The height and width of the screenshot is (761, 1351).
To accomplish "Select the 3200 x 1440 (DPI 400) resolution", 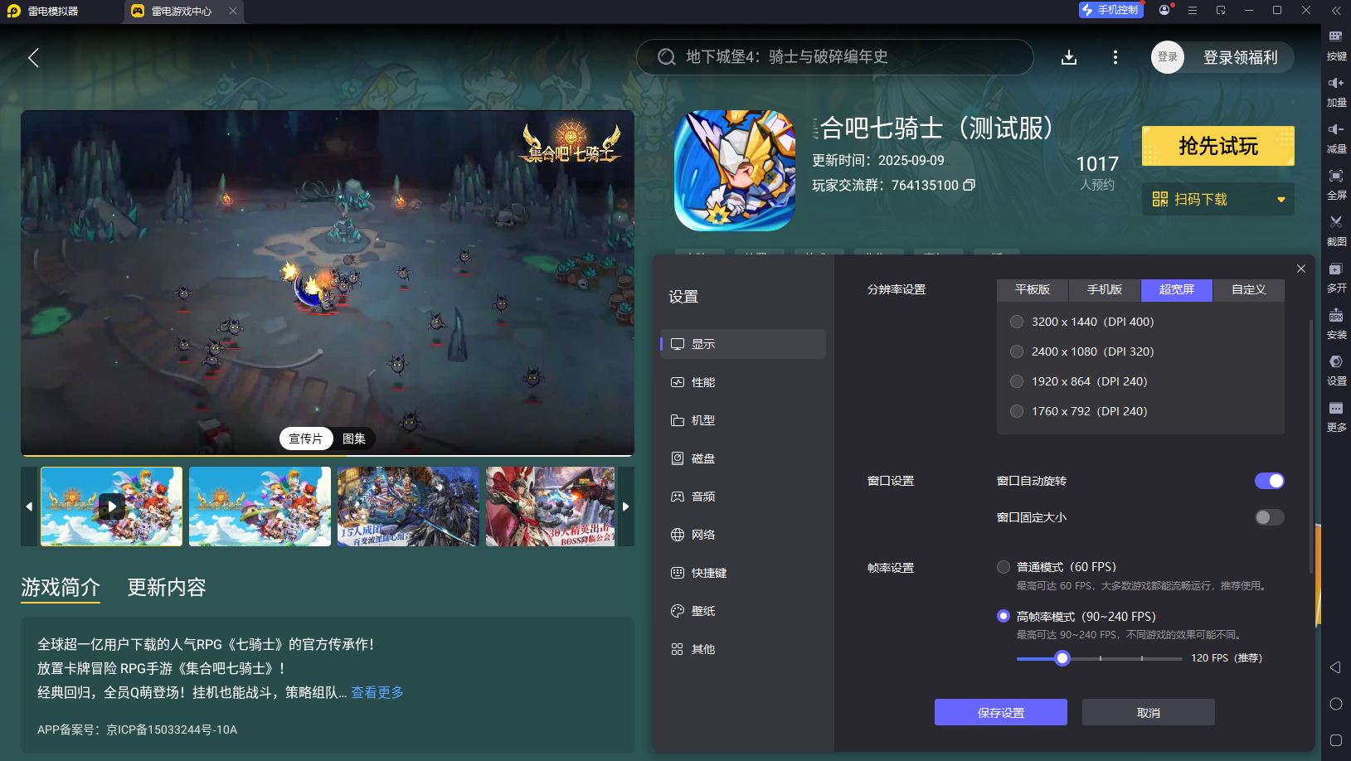I will coord(1017,322).
